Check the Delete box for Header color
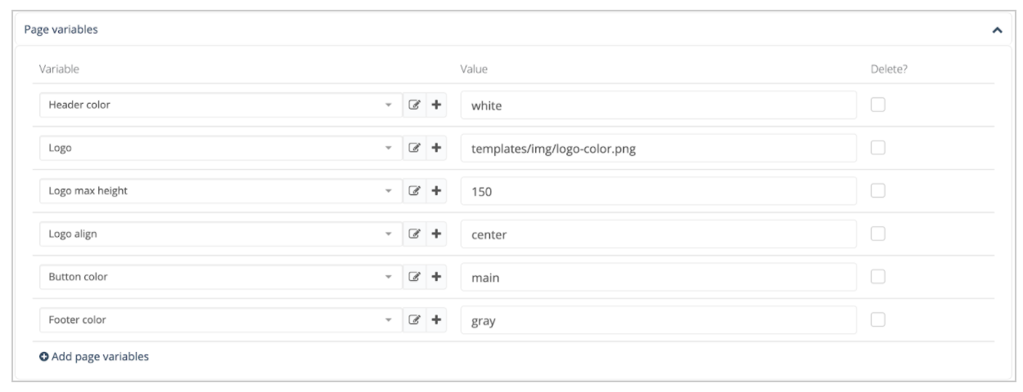This screenshot has width=1023, height=392. (x=878, y=105)
